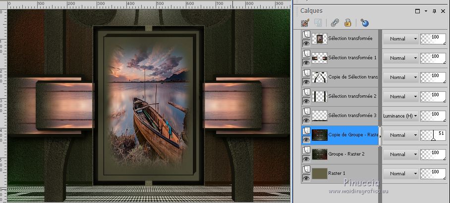Open blend mode dropdown for Raster 1
Screen dimensions: 450x203
[x=400, y=173]
